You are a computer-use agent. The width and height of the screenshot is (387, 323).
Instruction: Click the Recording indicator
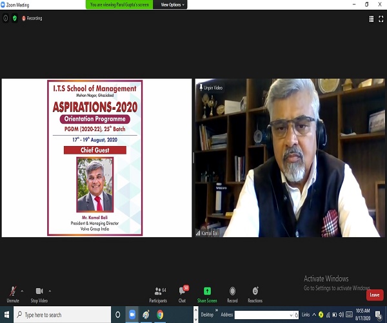pyautogui.click(x=32, y=18)
